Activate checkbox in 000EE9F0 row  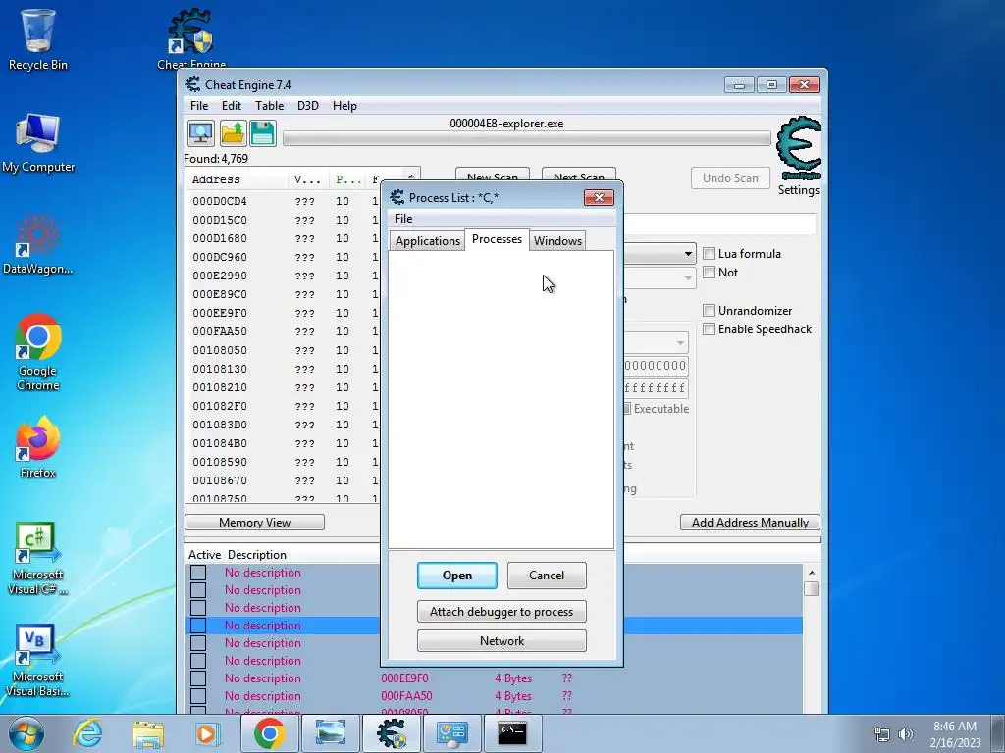(198, 678)
